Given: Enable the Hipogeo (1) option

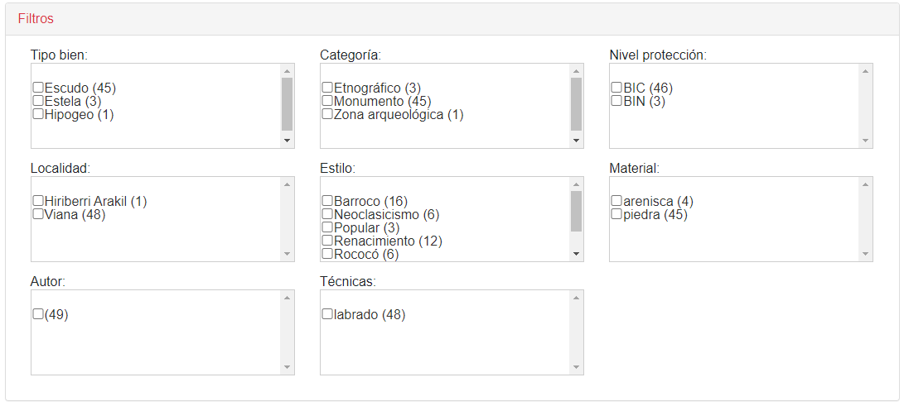Looking at the screenshot, I should click(38, 114).
